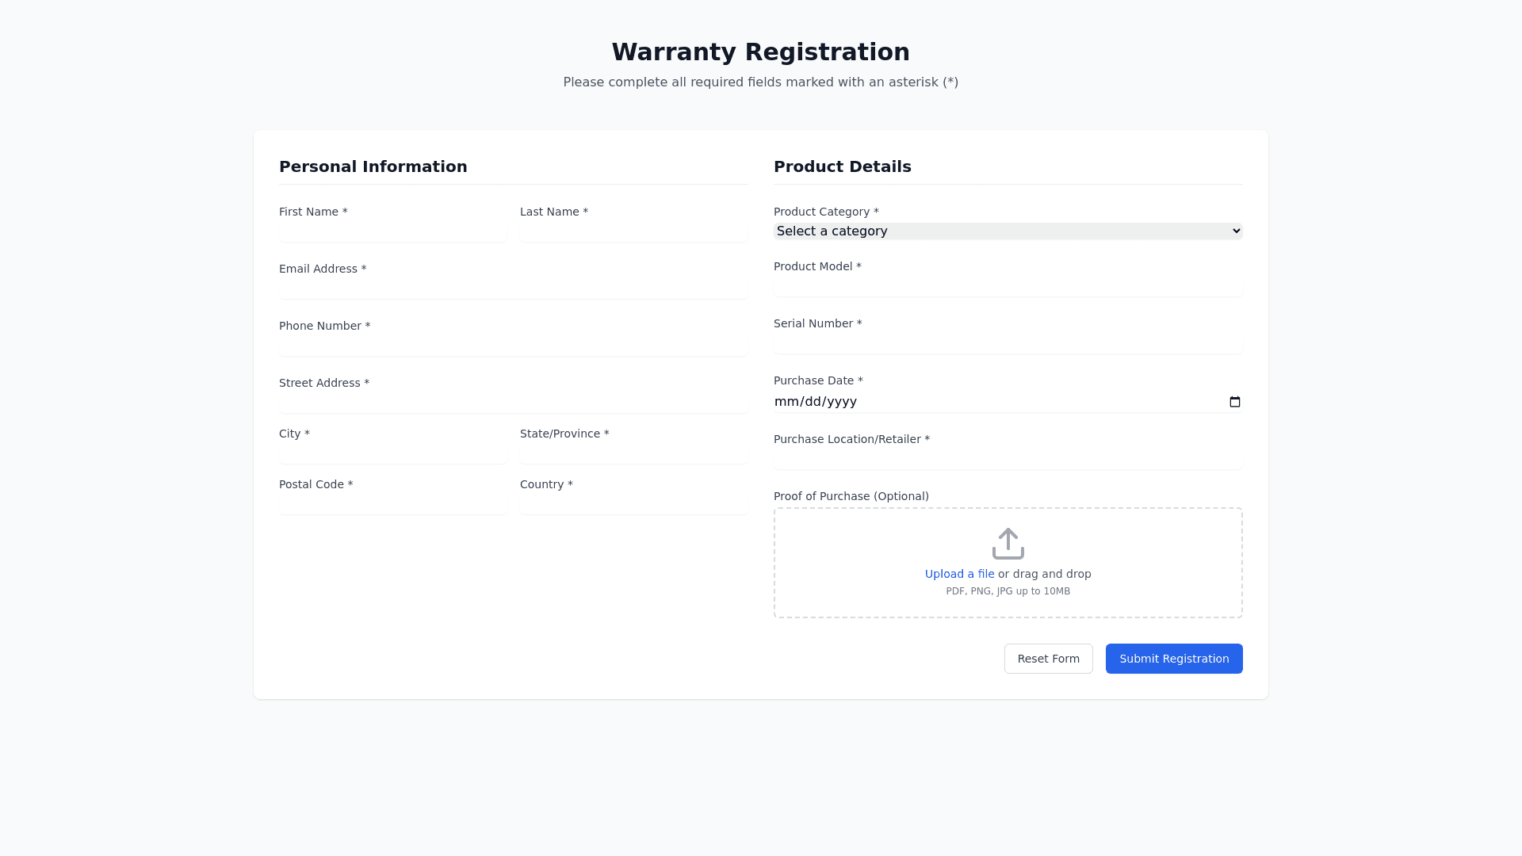Screen dimensions: 1522x856
Task: Click the Product Model input field
Action: tap(1008, 287)
